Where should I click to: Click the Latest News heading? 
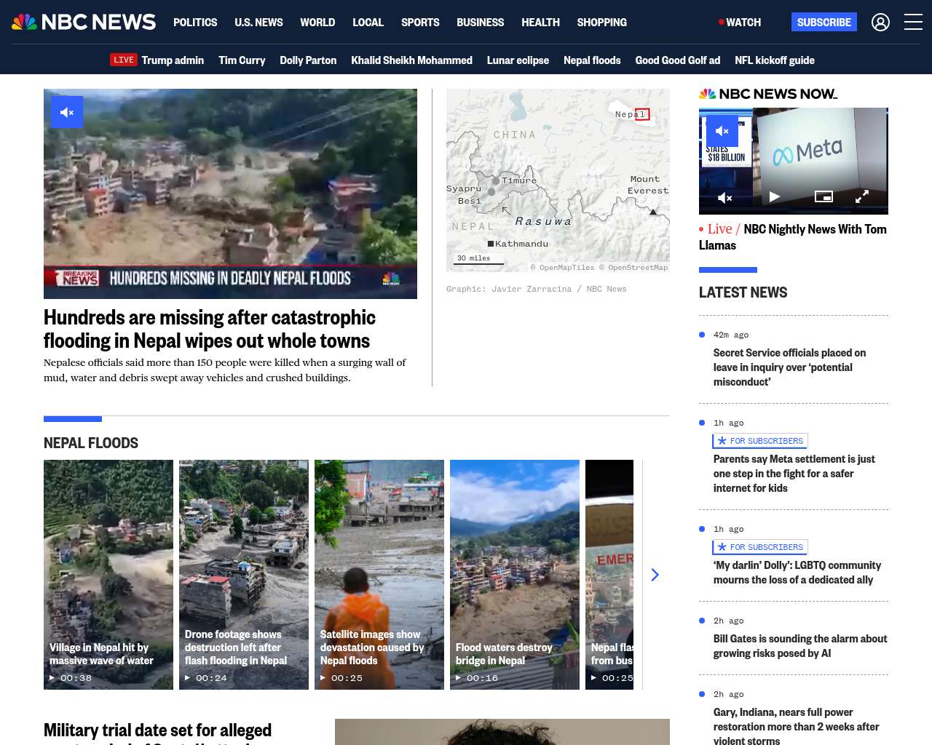tap(743, 292)
